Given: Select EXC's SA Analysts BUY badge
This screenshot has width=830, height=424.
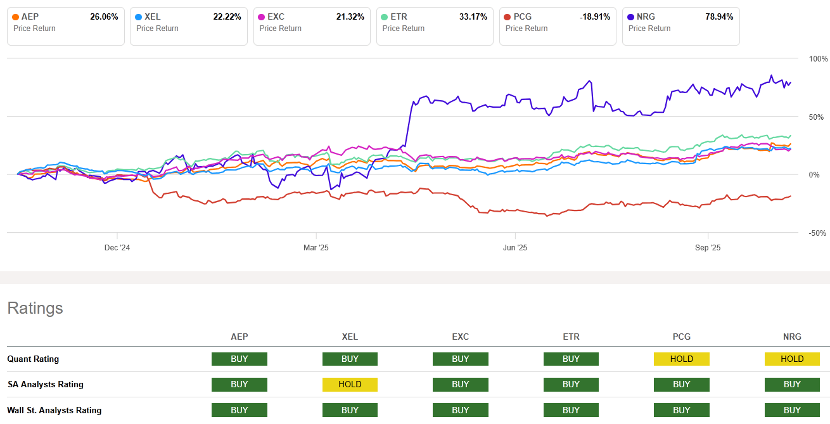Looking at the screenshot, I should click(x=460, y=384).
